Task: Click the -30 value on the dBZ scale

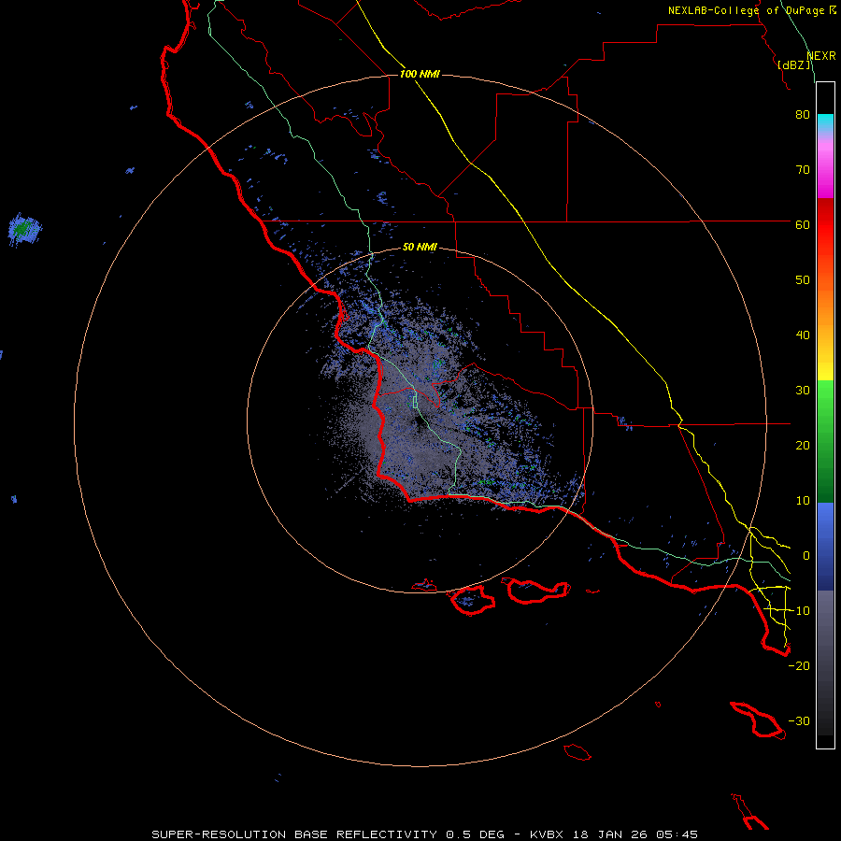Action: click(799, 721)
